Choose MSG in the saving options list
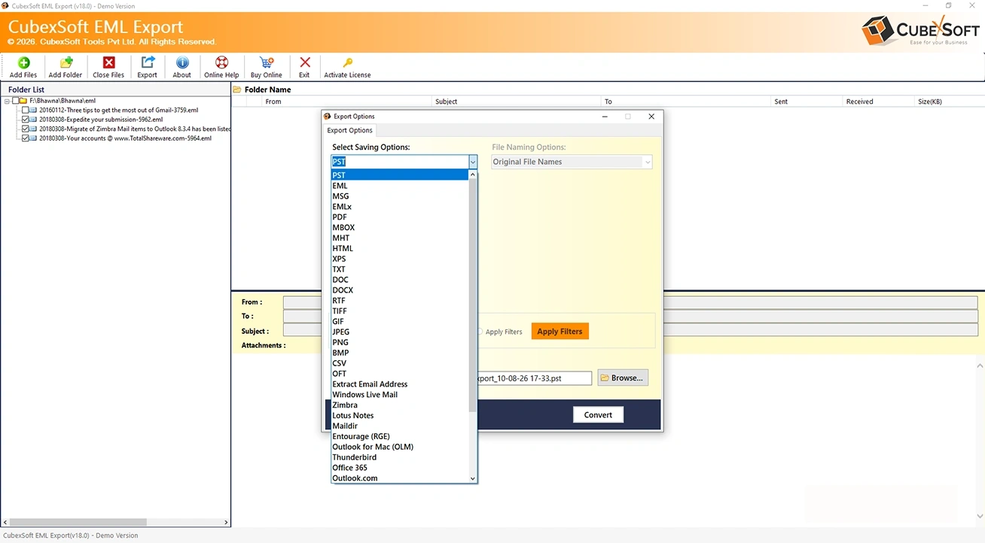This screenshot has width=985, height=543. 400,196
